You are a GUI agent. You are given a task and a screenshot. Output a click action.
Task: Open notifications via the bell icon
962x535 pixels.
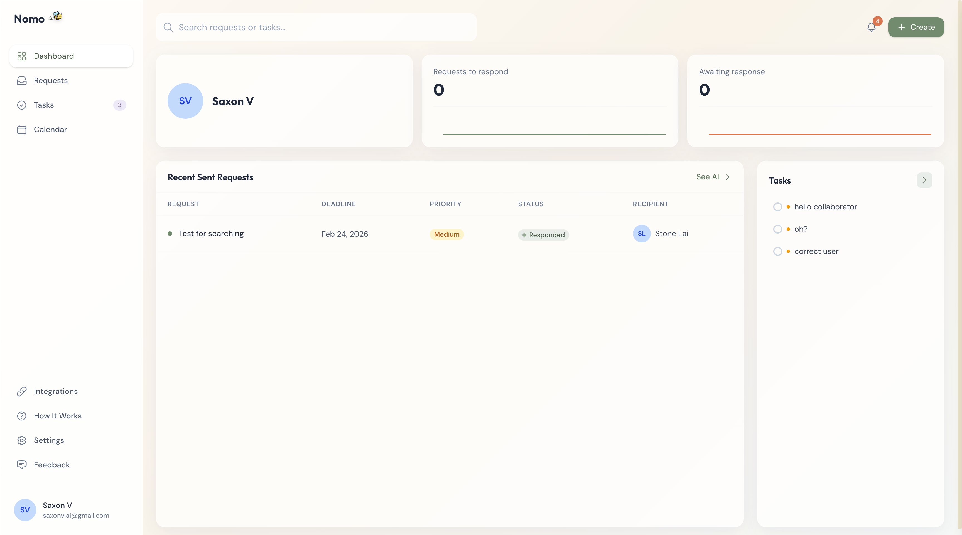click(x=872, y=27)
